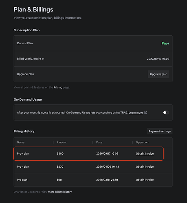Click the On-Demand Usage heading
The height and width of the screenshot is (203, 187).
[28, 99]
